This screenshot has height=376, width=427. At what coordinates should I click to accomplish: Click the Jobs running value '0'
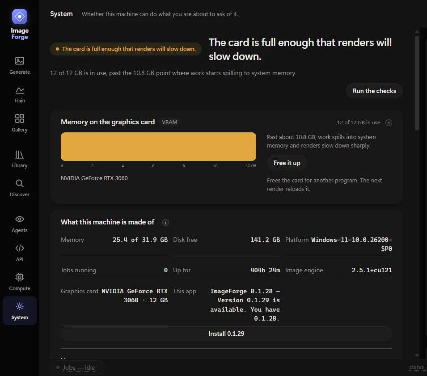click(x=165, y=270)
